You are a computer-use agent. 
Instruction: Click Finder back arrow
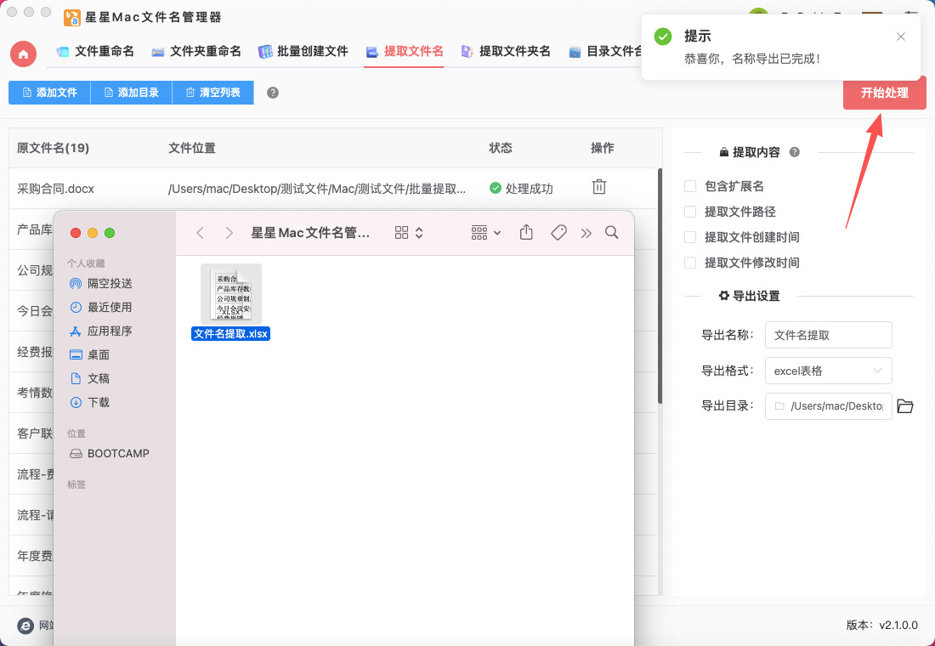click(201, 233)
